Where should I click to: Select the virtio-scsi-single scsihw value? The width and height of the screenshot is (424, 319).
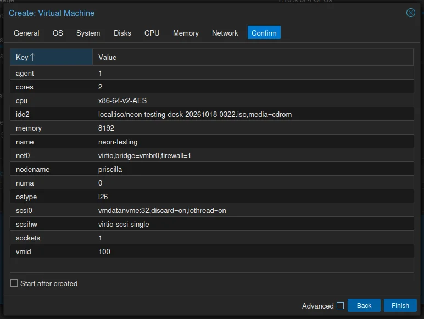pos(124,224)
